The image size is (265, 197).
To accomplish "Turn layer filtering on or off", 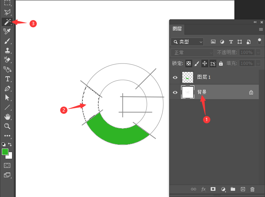I will [x=259, y=42].
